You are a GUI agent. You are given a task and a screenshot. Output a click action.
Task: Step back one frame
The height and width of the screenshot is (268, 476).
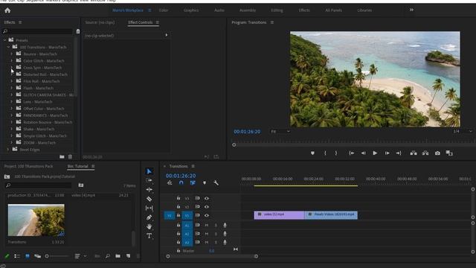363,153
